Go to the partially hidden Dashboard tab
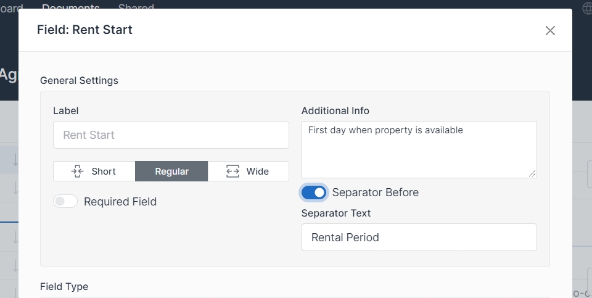592x298 pixels. click(11, 7)
